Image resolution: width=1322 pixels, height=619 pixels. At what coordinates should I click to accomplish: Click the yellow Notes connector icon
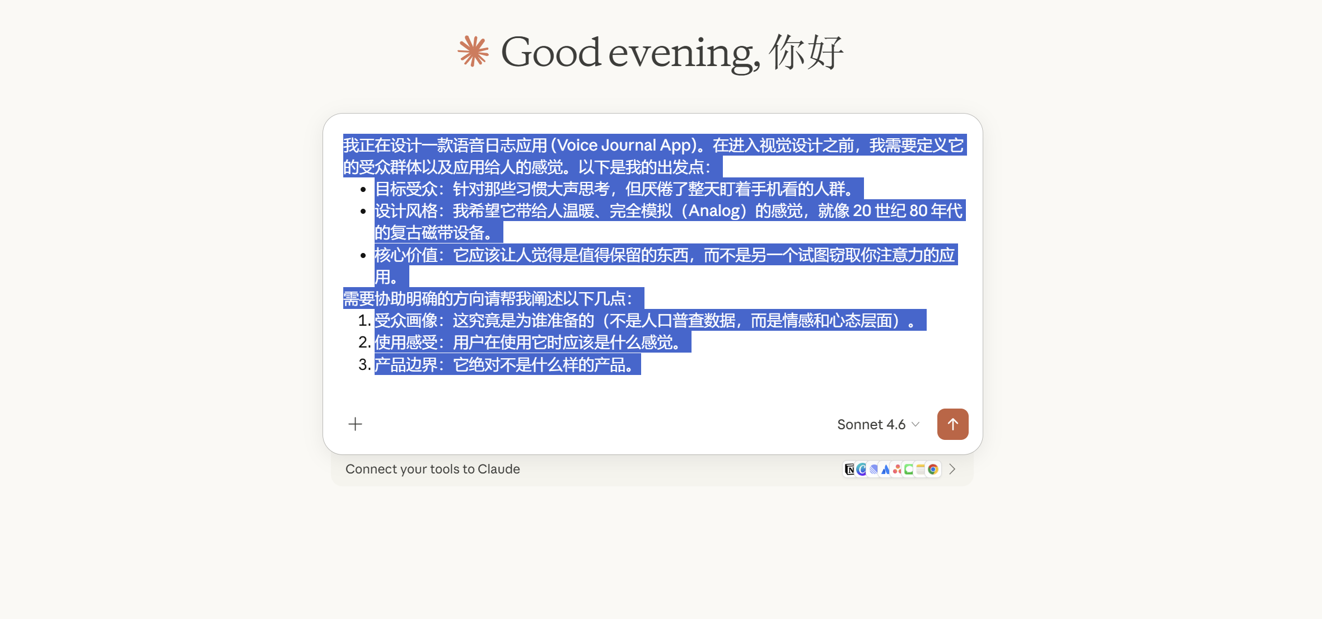921,469
